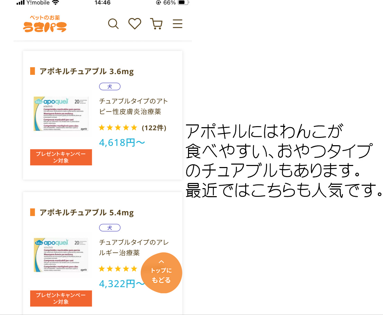This screenshot has width=383, height=315.
Task: Select the 3.6mg apoquel box thumbnail
Action: coord(61,114)
